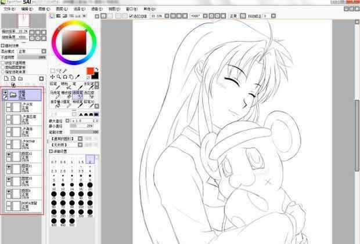Toggle the 详细设置 advanced settings
360x244 pixels.
click(x=51, y=151)
